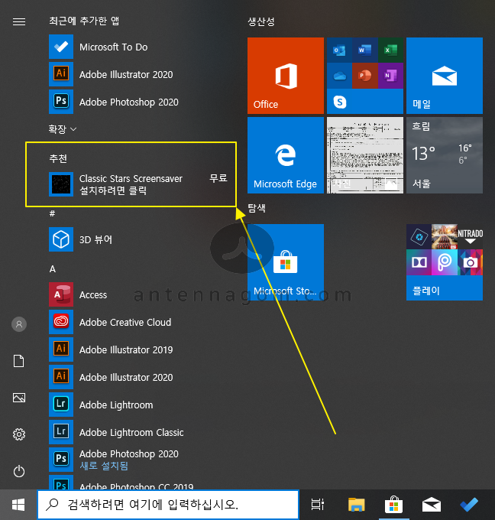Open OneNote from the Office apps tile
The width and height of the screenshot is (495, 520).
[390, 76]
